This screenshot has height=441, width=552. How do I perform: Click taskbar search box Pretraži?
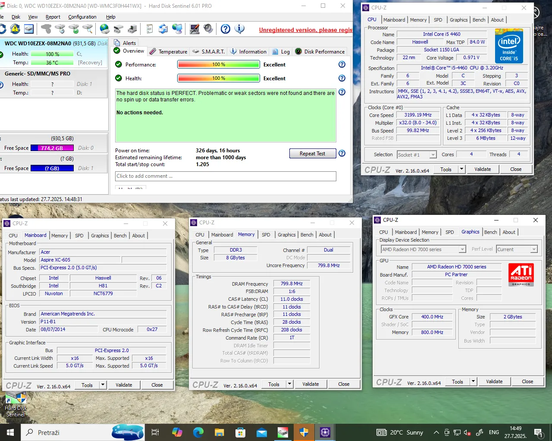[84, 432]
